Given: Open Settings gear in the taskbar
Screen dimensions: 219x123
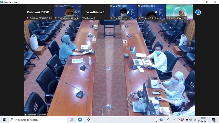Looking at the screenshot, I should [x=88, y=120].
